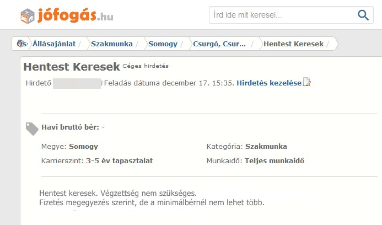Click the Megye value 'Somogy'
382x225 pixels.
[x=84, y=147]
